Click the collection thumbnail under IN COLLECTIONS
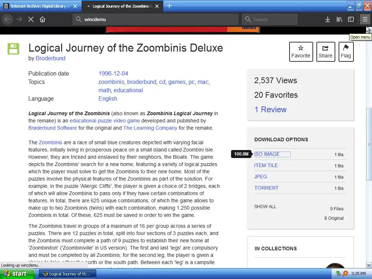Screen dimensions: 372x279 pos(335,265)
